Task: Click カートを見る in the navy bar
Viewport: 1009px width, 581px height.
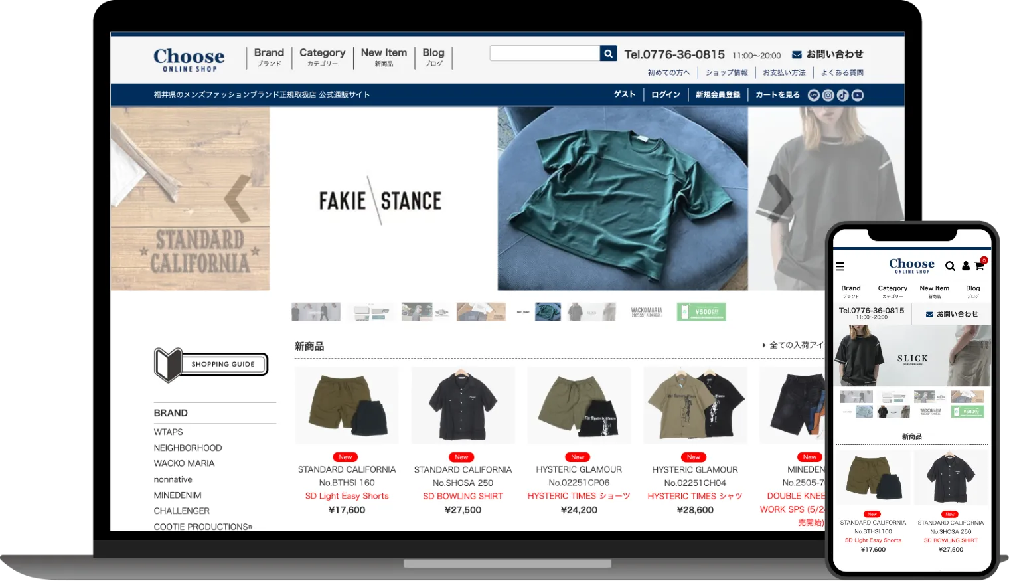Action: pos(777,95)
